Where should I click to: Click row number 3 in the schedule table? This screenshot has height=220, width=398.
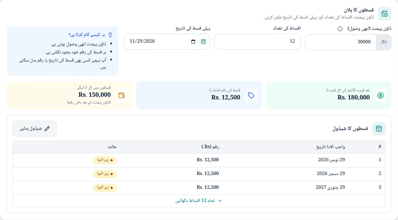[380, 187]
